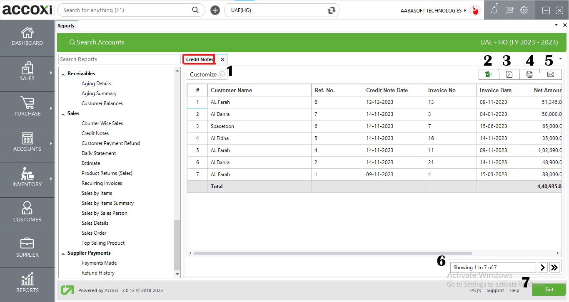Viewport: 569px width, 302px height.
Task: Collapse the Supplier Payments group
Action: (x=63, y=253)
